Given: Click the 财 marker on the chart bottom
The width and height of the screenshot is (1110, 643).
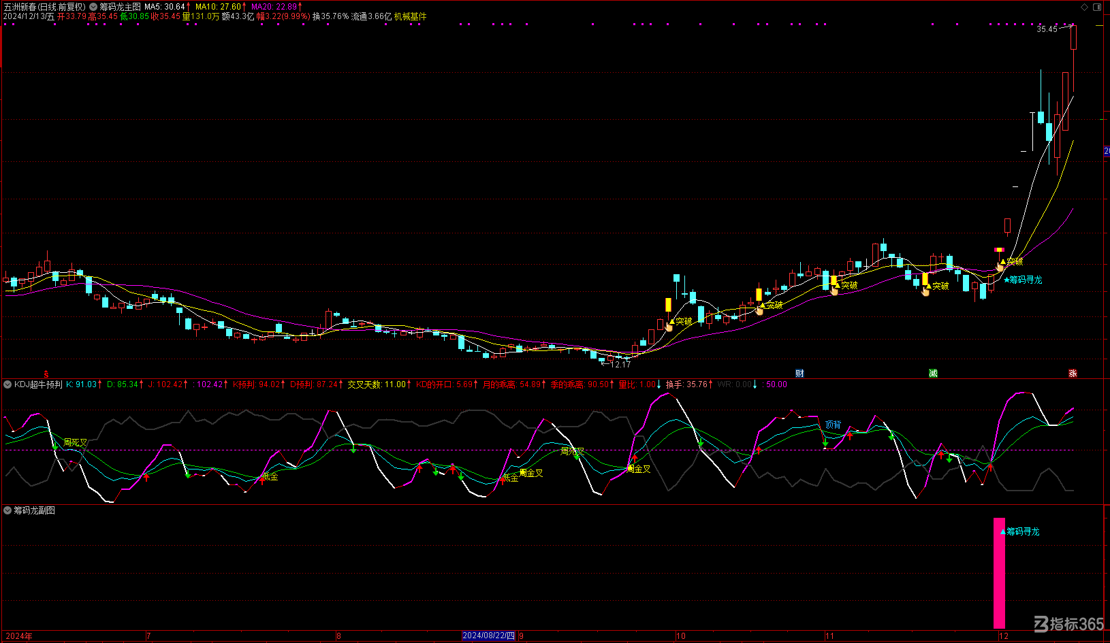Looking at the screenshot, I should pos(799,373).
